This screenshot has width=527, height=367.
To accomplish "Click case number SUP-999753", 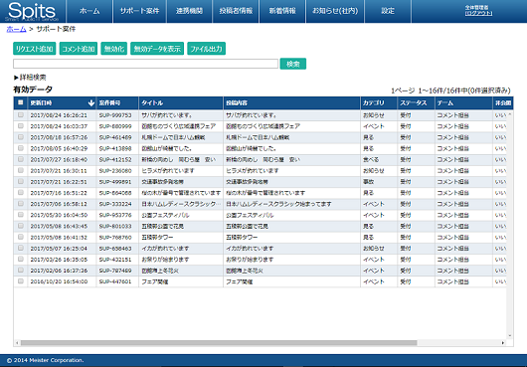I will 115,115.
